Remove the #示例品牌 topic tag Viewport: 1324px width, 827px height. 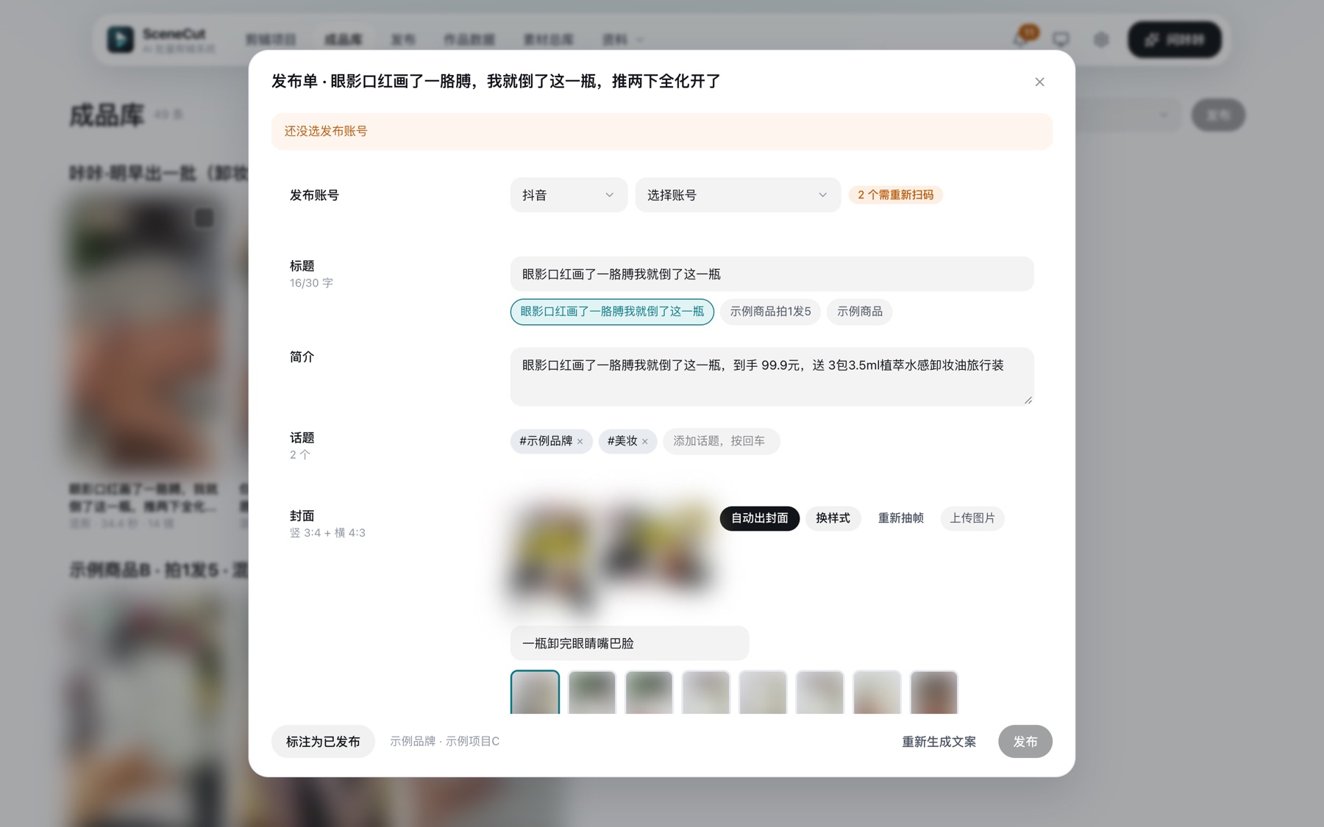[x=580, y=442]
